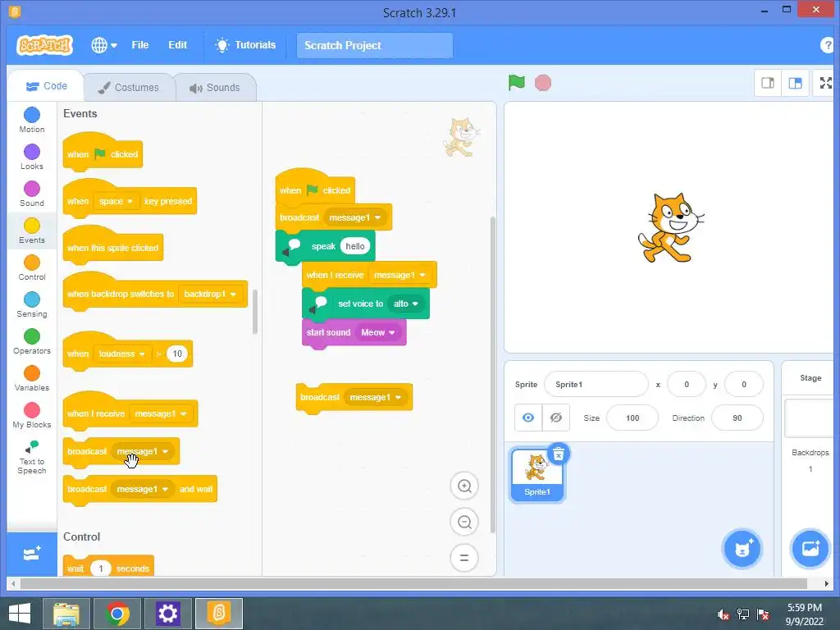840x630 pixels.
Task: Switch to large stage layout
Action: [x=795, y=83]
